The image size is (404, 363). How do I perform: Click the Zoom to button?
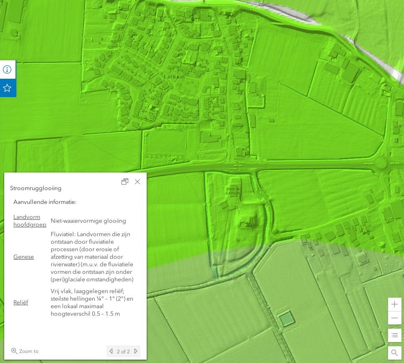(x=25, y=351)
